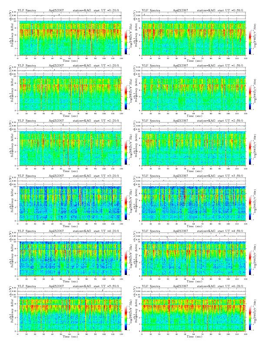Click the title text 'start UT =6:20:0'
This screenshot has height=344, width=266.
(x=230, y=286)
